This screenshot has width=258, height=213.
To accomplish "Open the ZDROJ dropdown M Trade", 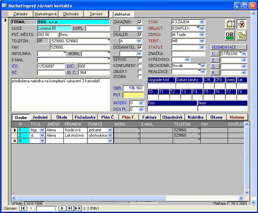I will click(x=202, y=35).
